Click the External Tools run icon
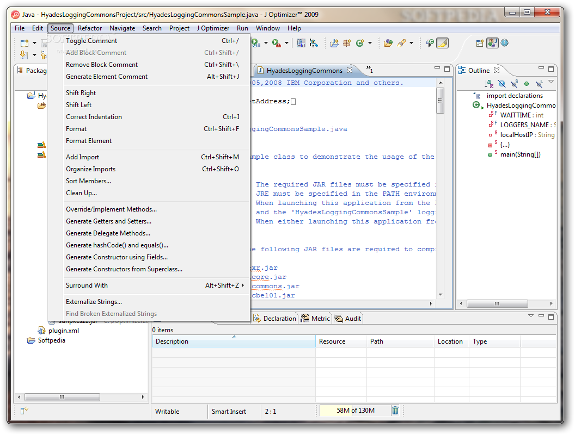The image size is (575, 435). [x=277, y=43]
